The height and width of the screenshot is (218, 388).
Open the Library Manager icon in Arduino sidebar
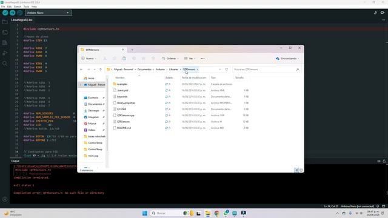5,43
